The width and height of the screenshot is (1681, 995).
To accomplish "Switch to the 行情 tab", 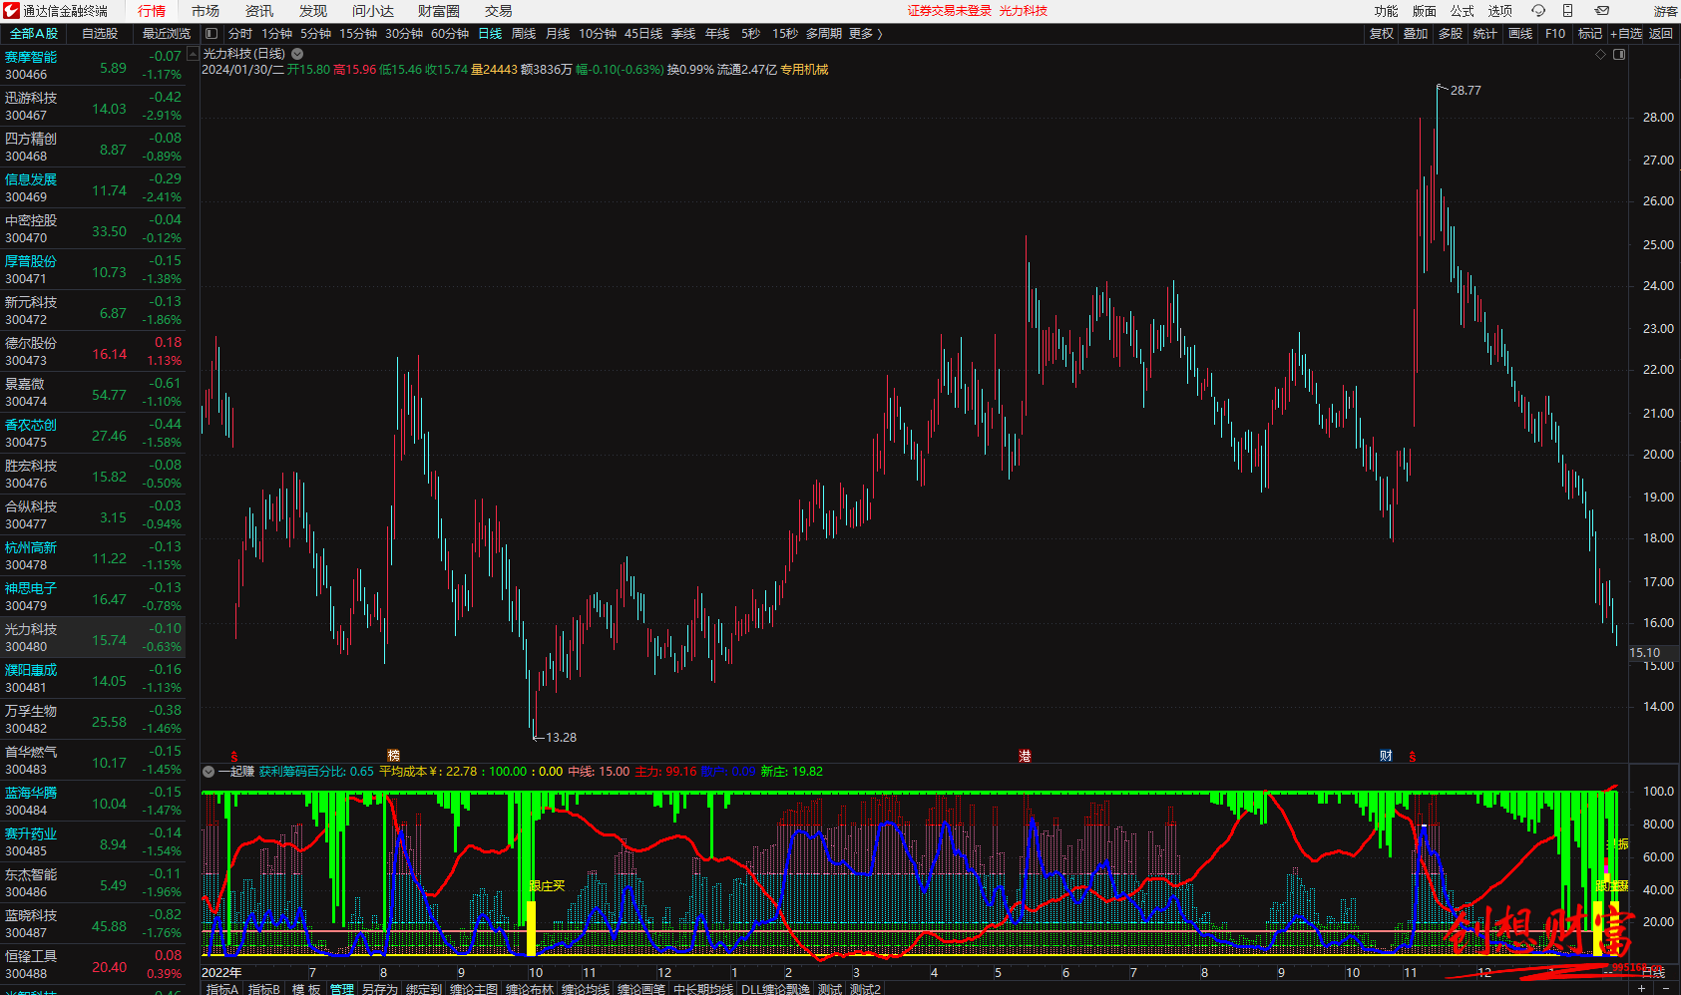I will [x=152, y=11].
